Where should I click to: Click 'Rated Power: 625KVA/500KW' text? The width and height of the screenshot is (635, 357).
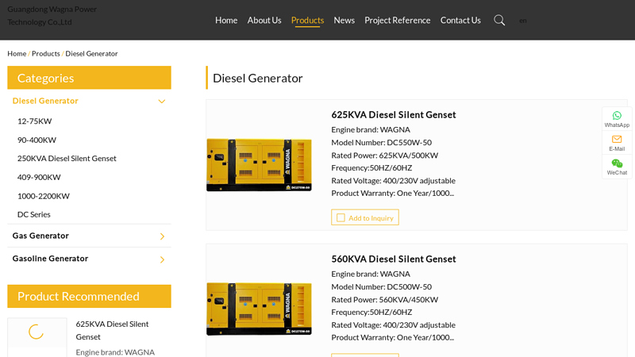(x=385, y=155)
